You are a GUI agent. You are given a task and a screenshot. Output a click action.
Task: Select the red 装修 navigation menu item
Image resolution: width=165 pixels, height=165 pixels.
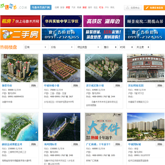84,7
